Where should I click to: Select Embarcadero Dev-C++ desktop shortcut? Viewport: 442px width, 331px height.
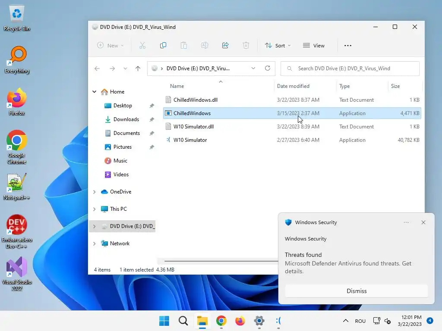(x=17, y=231)
